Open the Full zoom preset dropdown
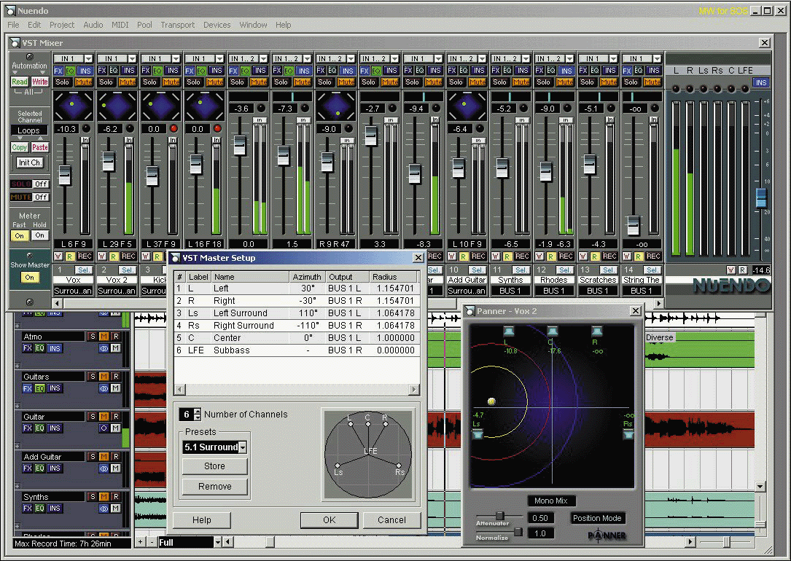791x561 pixels. (218, 542)
